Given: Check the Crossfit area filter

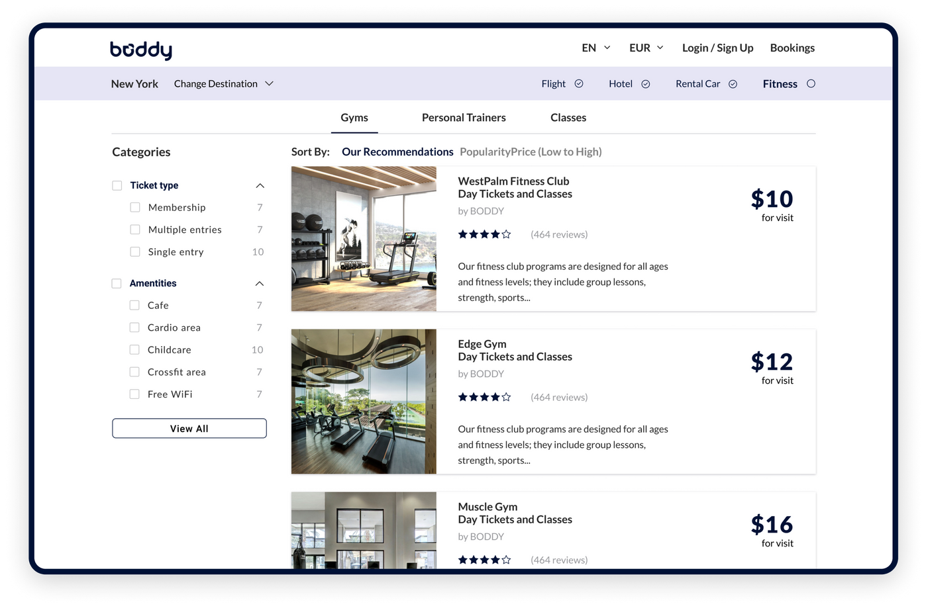Looking at the screenshot, I should point(134,372).
